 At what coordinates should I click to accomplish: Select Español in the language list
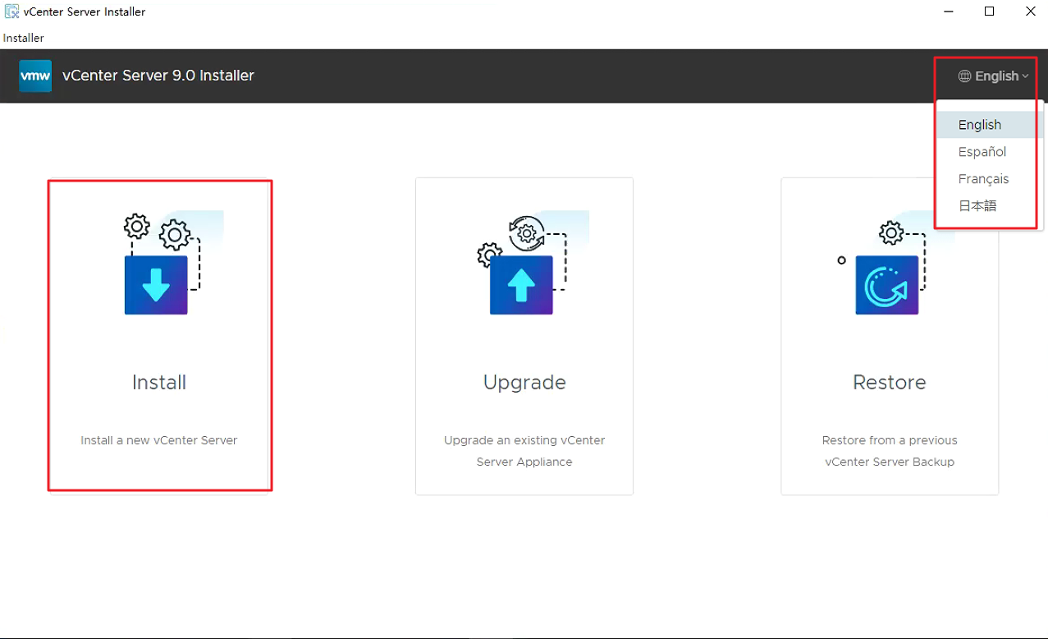click(x=989, y=152)
